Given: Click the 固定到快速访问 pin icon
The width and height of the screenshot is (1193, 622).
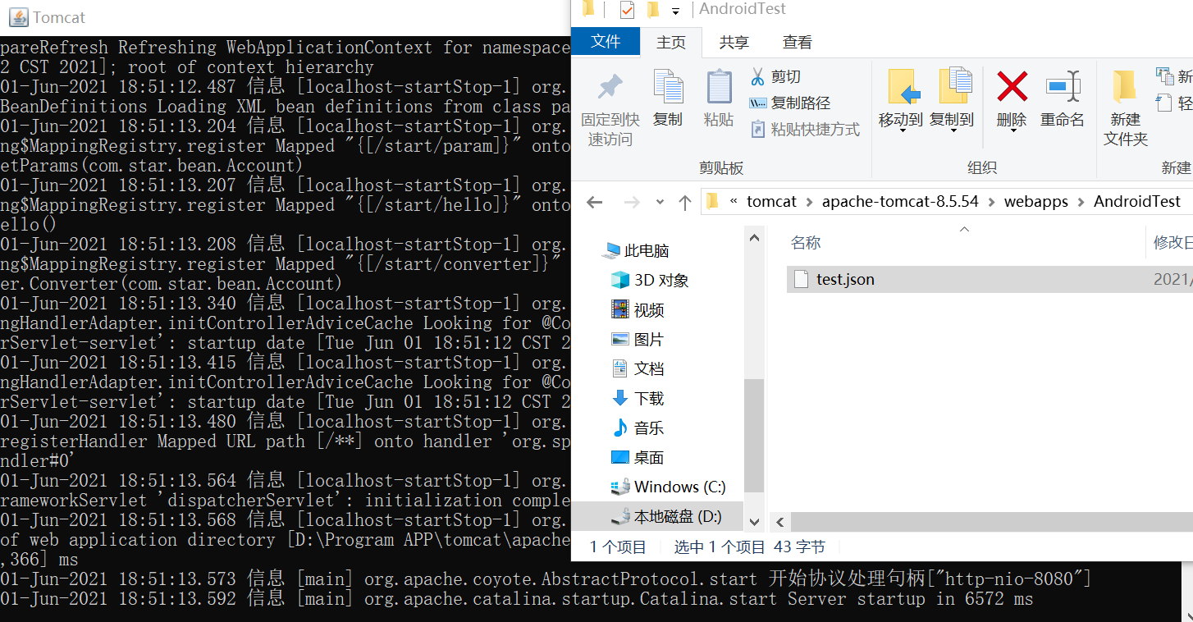Looking at the screenshot, I should (610, 100).
